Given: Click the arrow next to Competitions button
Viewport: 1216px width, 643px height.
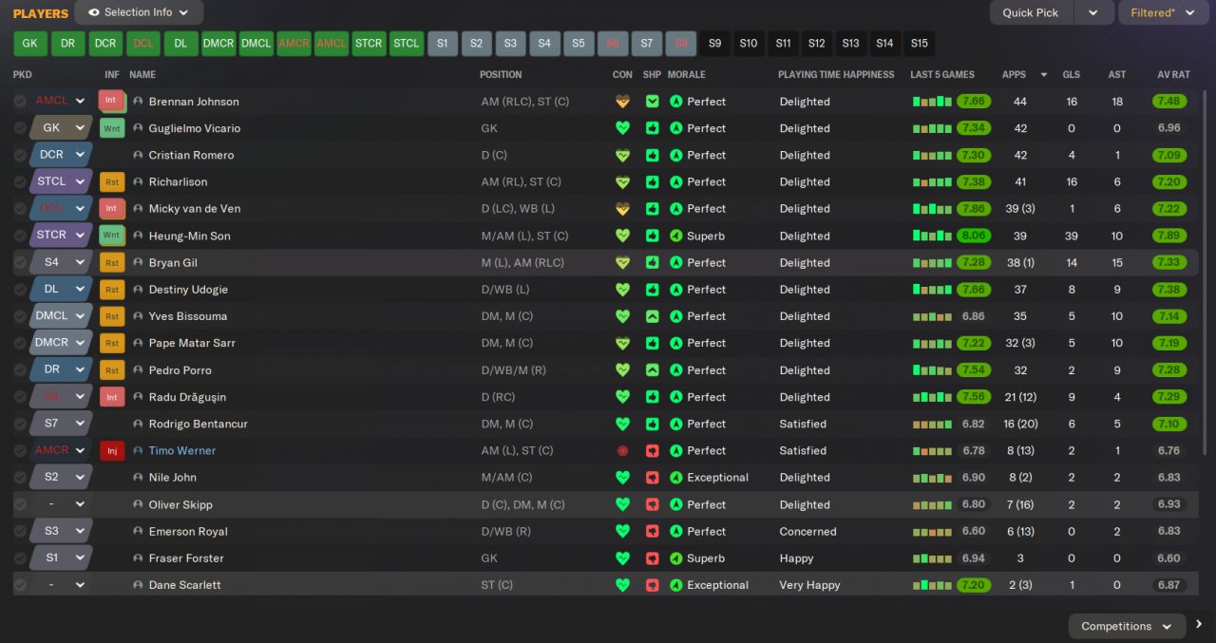Looking at the screenshot, I should pos(1199,625).
